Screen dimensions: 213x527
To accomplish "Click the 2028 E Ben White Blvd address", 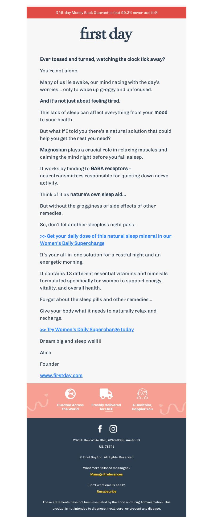I will pyautogui.click(x=106, y=443).
